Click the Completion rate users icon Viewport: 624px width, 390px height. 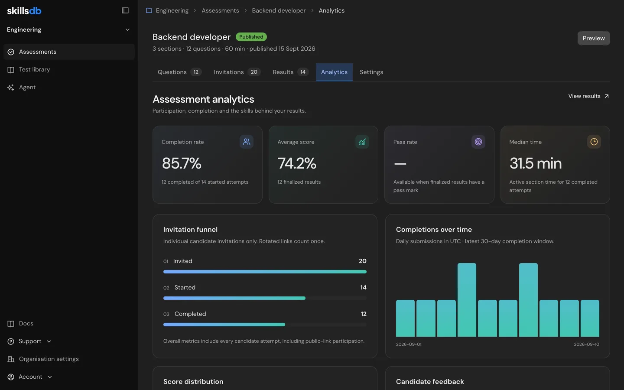247,142
